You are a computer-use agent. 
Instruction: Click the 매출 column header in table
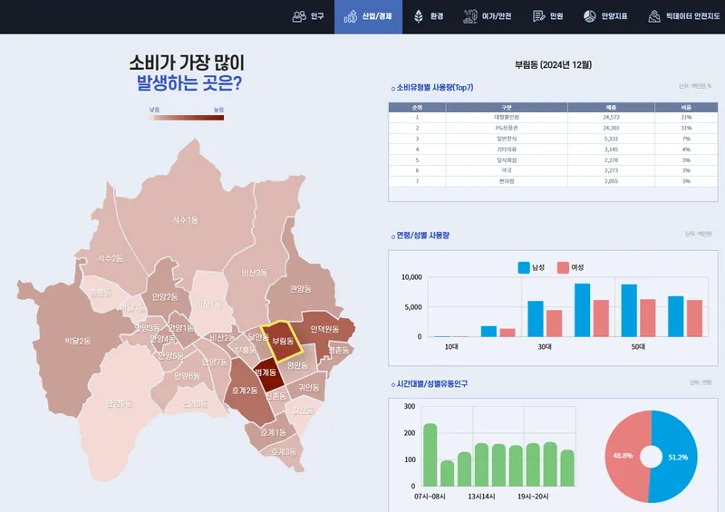coord(611,107)
